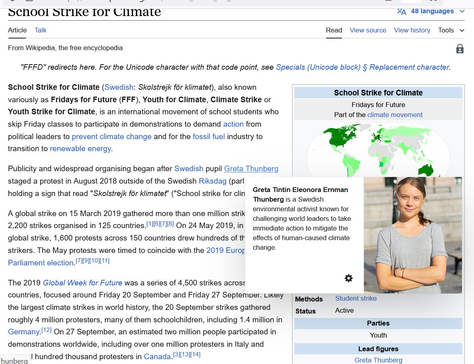Switch to the Article tab

(x=17, y=30)
